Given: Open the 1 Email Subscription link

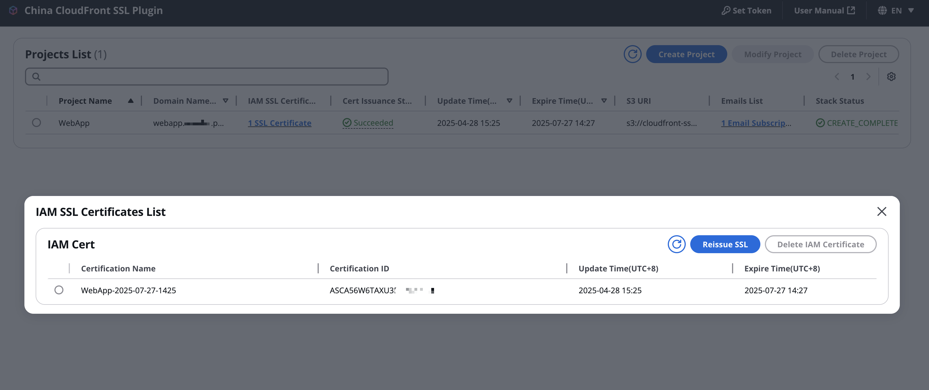Looking at the screenshot, I should (756, 123).
